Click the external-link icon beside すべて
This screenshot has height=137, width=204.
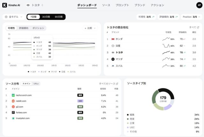click(198, 27)
